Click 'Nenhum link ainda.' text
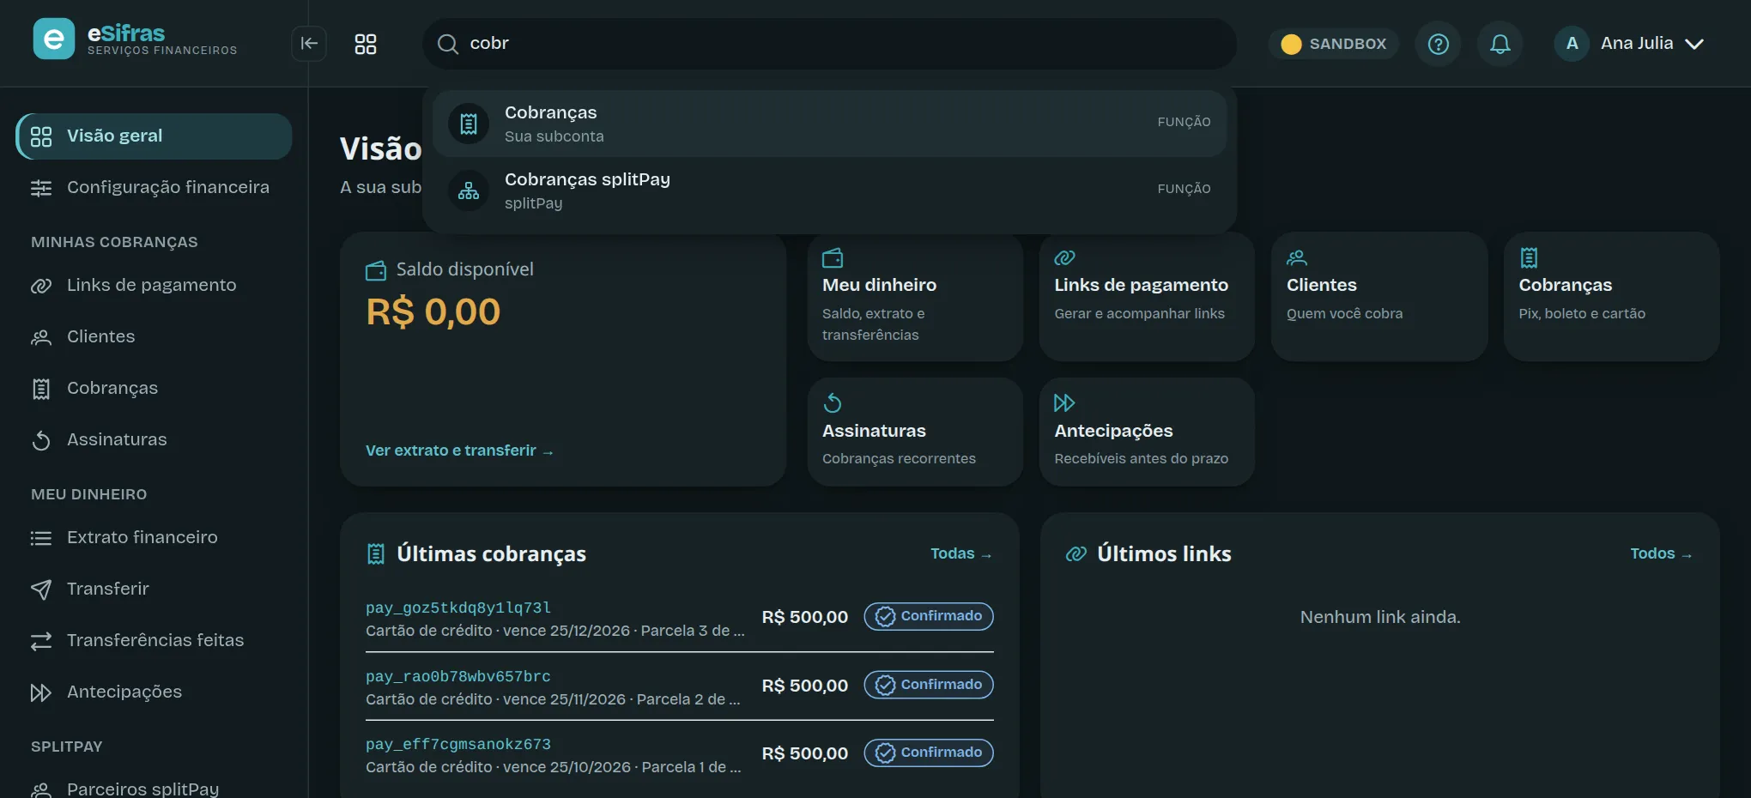Screen dimensions: 1751x798 coord(1380,617)
